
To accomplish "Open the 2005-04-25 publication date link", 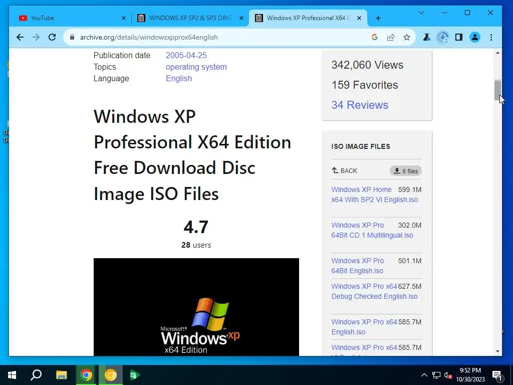I will [186, 55].
